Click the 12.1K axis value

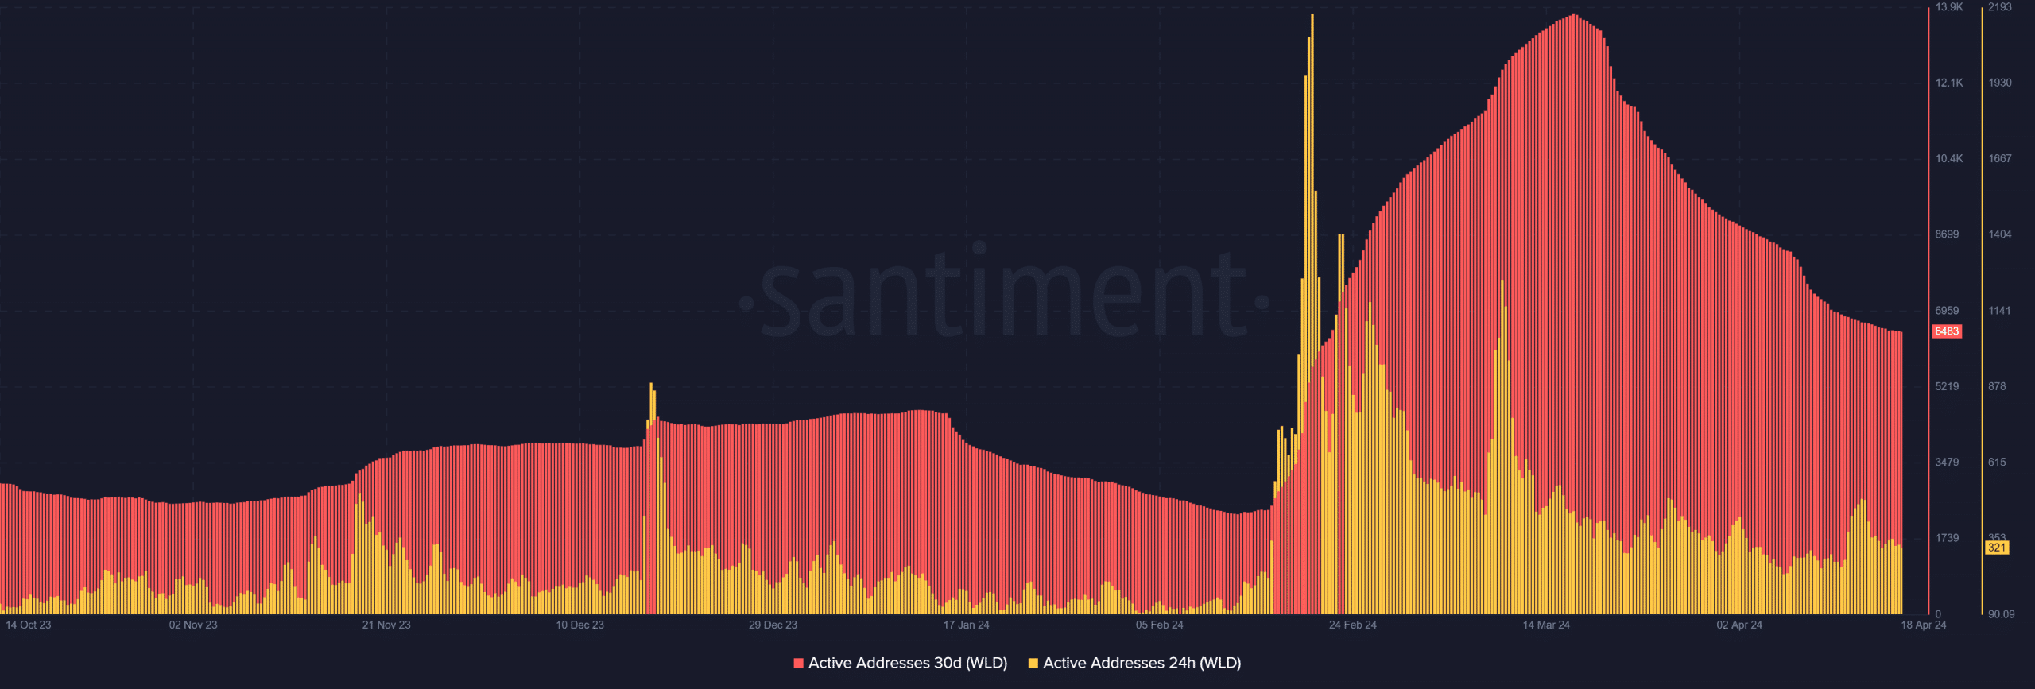point(1949,83)
